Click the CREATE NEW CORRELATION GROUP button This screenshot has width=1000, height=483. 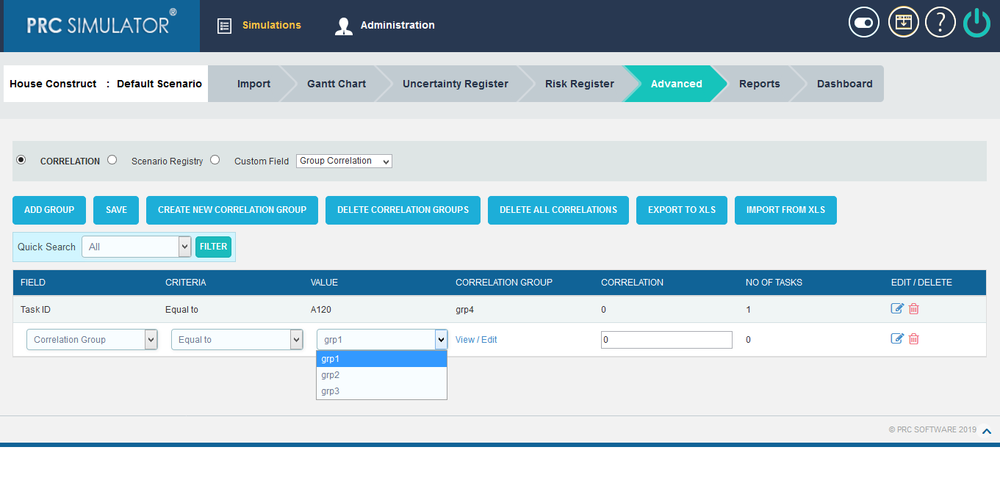tap(231, 210)
